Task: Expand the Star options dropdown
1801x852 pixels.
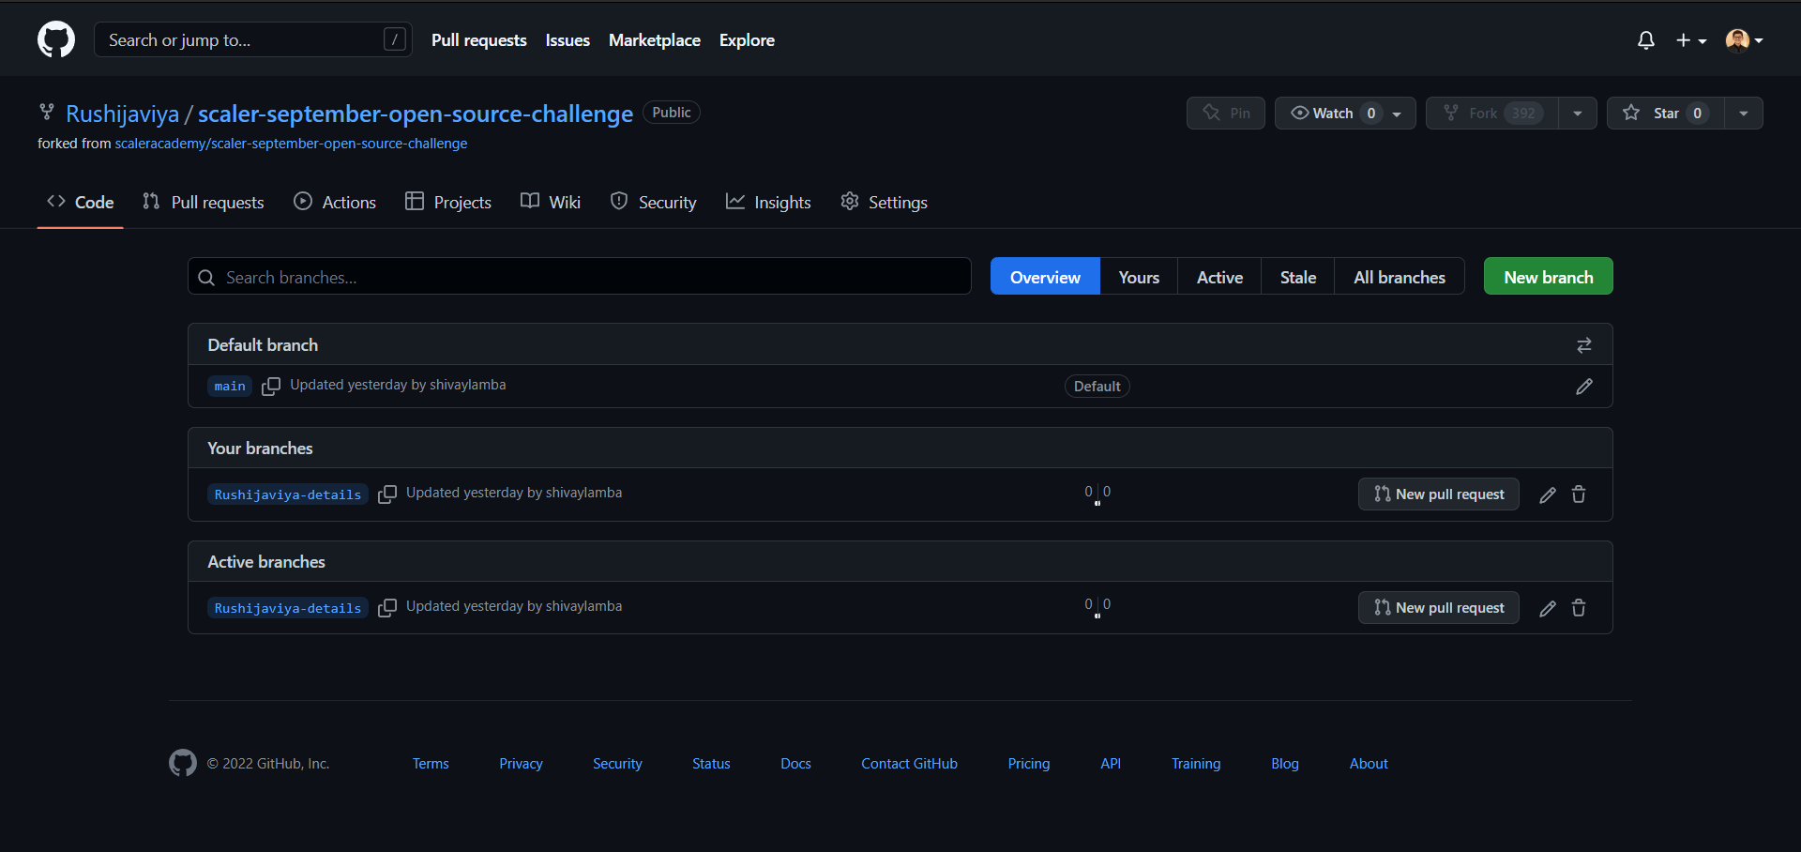Action: point(1744,113)
